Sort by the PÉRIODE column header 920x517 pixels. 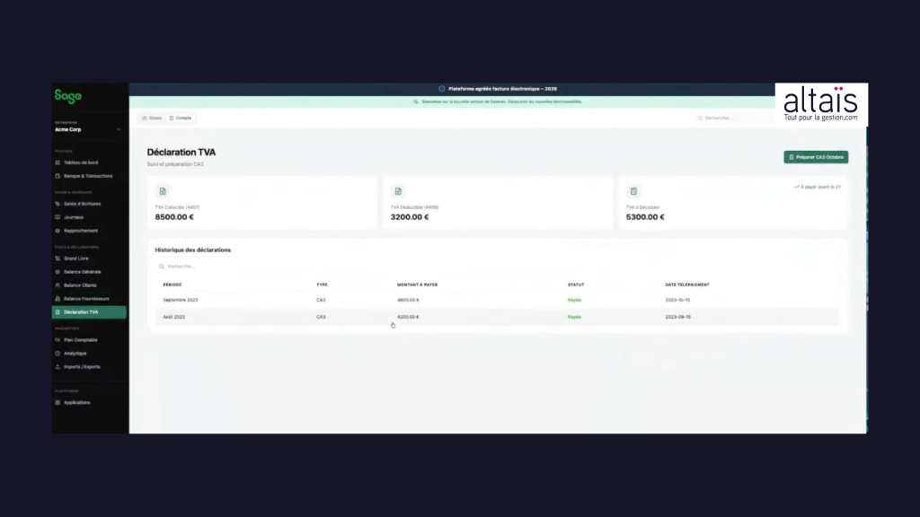click(172, 285)
